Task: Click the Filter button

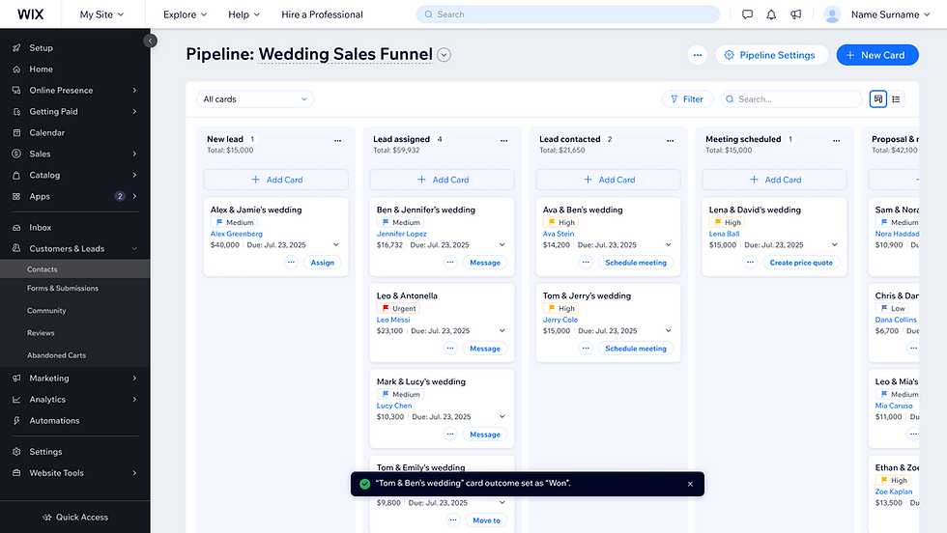Action: (x=687, y=99)
